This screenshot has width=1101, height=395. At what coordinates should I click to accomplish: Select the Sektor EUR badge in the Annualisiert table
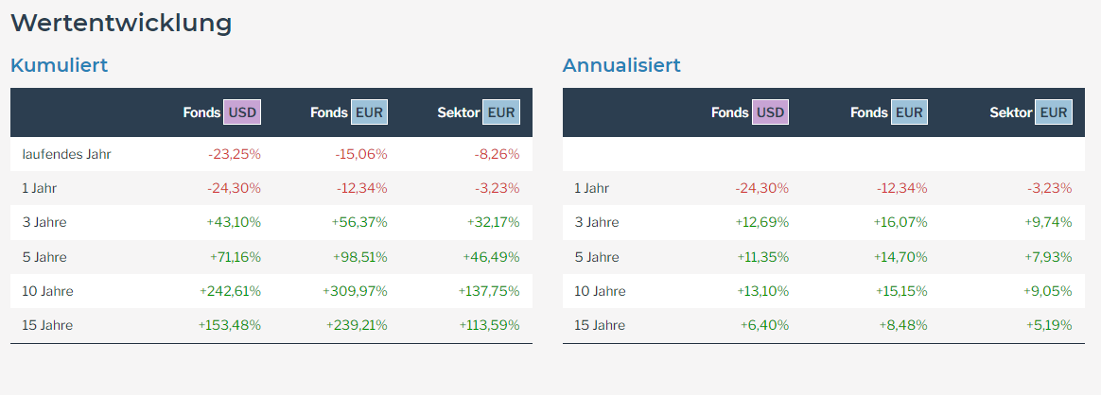tap(1054, 112)
